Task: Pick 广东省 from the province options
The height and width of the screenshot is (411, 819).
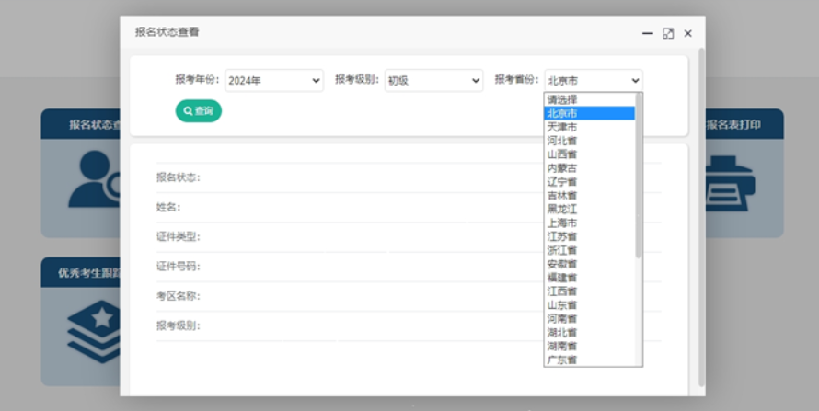Action: 562,360
